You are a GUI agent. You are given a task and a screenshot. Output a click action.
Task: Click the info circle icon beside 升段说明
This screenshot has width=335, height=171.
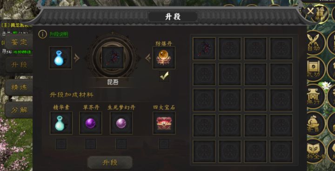pyautogui.click(x=42, y=34)
